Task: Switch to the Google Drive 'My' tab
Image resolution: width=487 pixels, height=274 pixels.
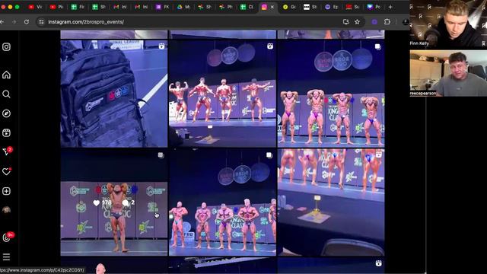Action: point(183,7)
